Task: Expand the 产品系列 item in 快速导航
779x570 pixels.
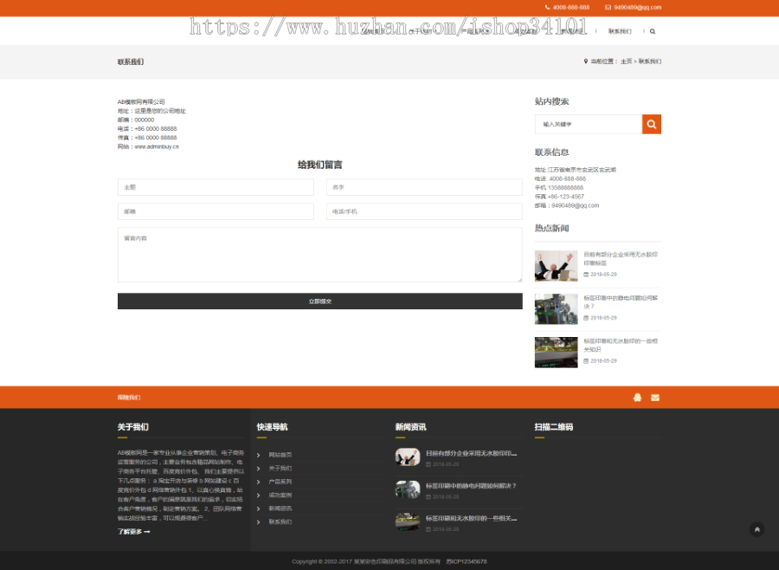Action: click(x=280, y=483)
